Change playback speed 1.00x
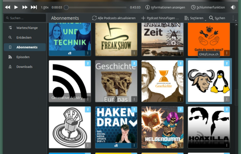This screenshot has height=154, width=241. (x=44, y=7)
